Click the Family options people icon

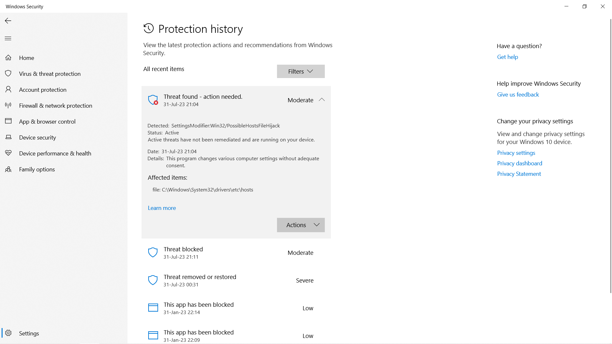[8, 169]
